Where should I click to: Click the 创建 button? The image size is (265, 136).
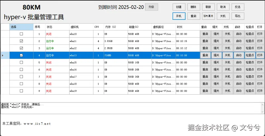click(x=179, y=7)
